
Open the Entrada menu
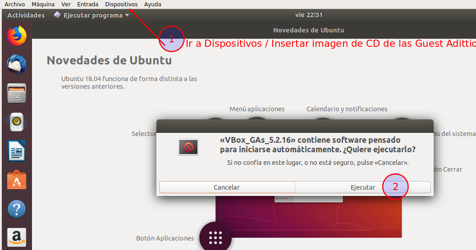click(88, 4)
